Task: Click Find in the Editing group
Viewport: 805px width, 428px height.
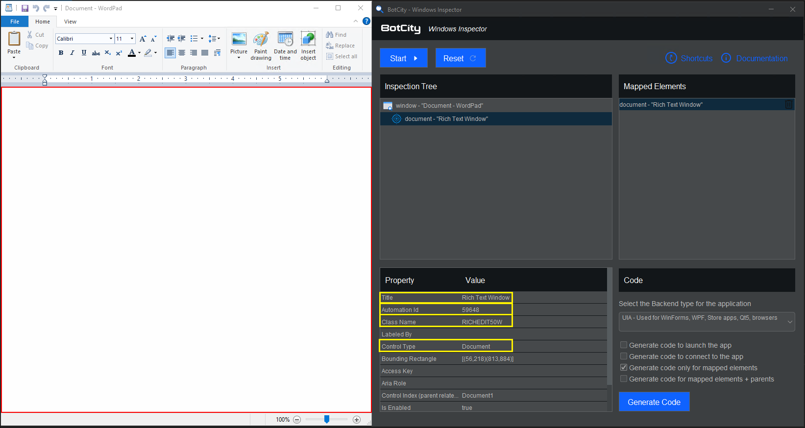Action: pyautogui.click(x=336, y=35)
